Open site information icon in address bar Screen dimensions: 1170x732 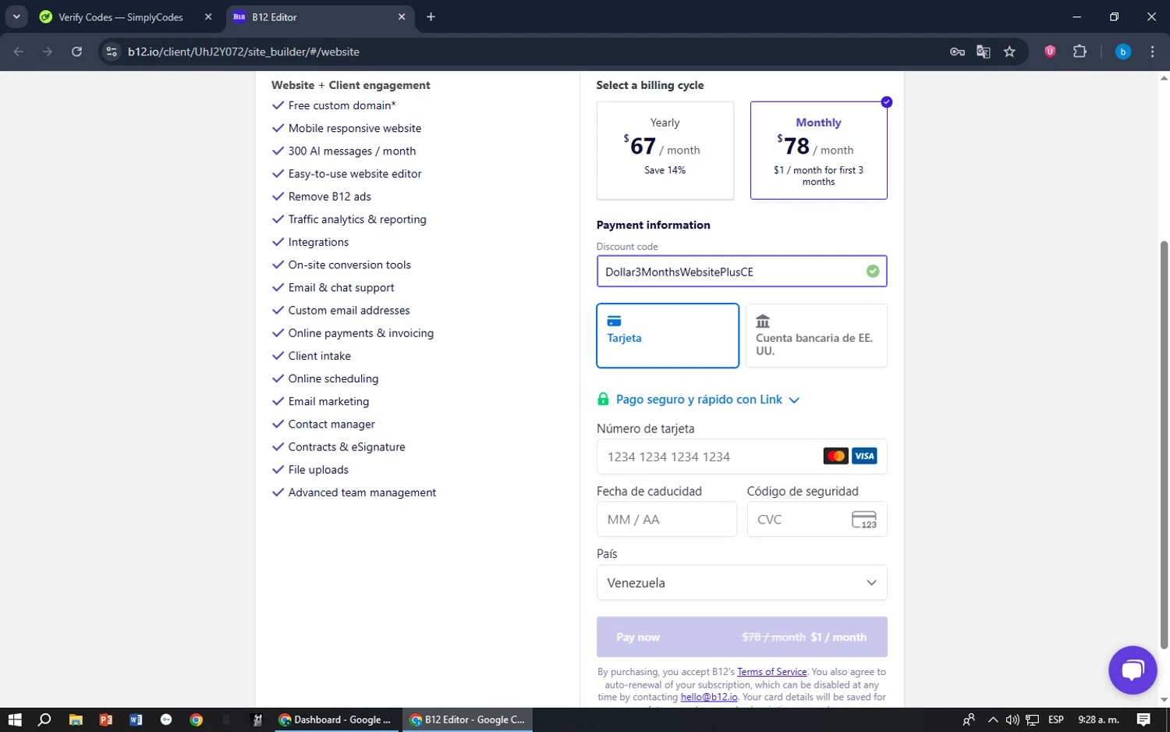[112, 52]
